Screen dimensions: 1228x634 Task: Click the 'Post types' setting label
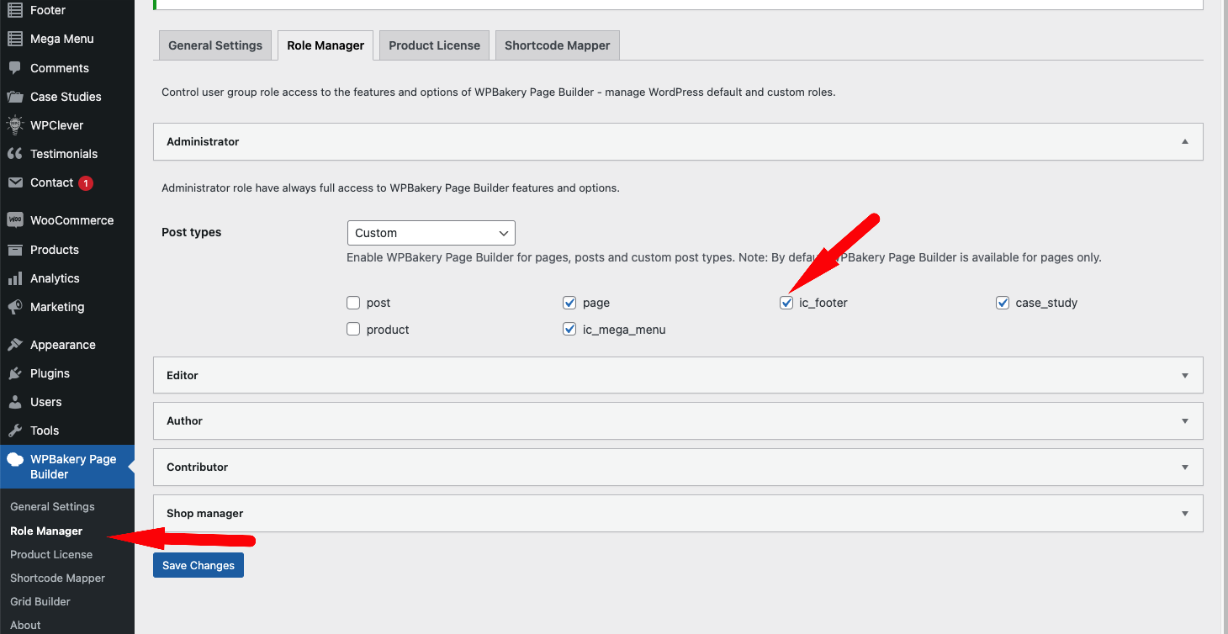192,232
